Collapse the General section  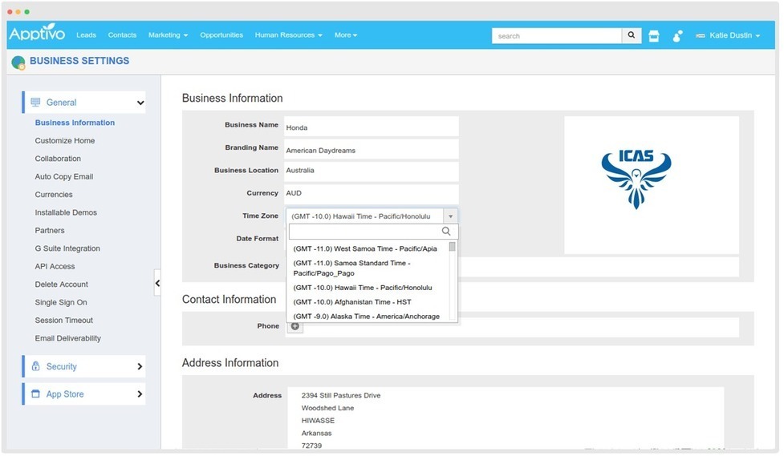pos(140,103)
